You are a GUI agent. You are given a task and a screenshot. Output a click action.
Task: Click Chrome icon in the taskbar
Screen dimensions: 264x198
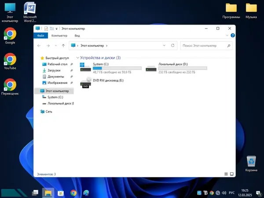[x=73, y=193]
